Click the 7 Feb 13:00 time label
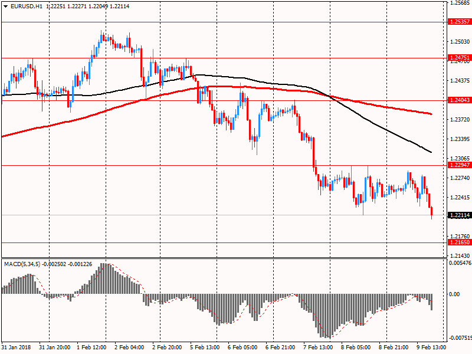 click(318, 347)
